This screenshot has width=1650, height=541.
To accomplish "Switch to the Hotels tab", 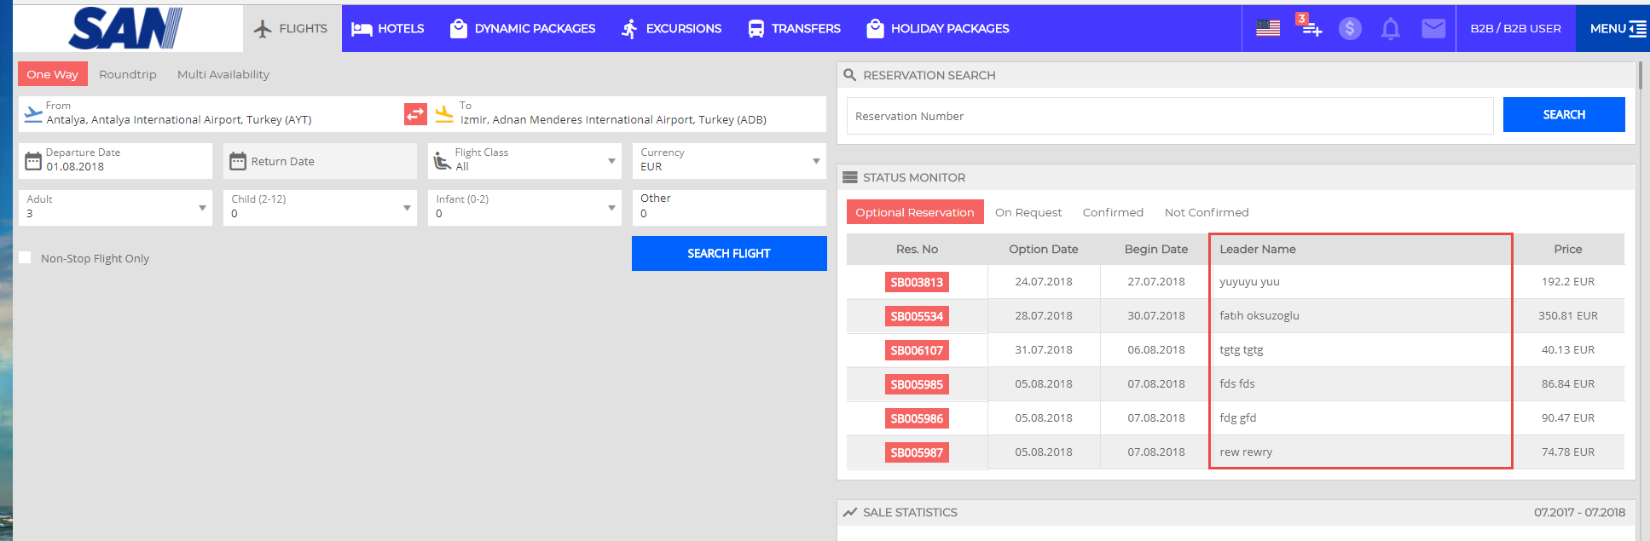I will (388, 28).
